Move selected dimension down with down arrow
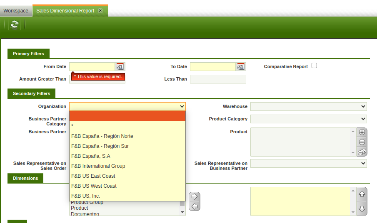The image size is (377, 223). click(x=362, y=209)
